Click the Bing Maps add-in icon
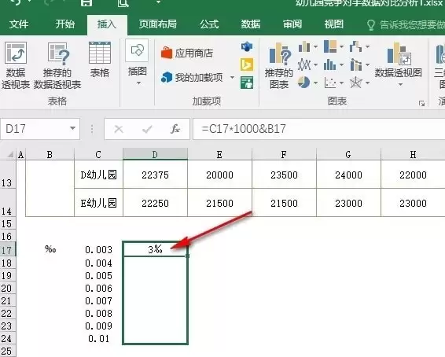 coord(247,64)
